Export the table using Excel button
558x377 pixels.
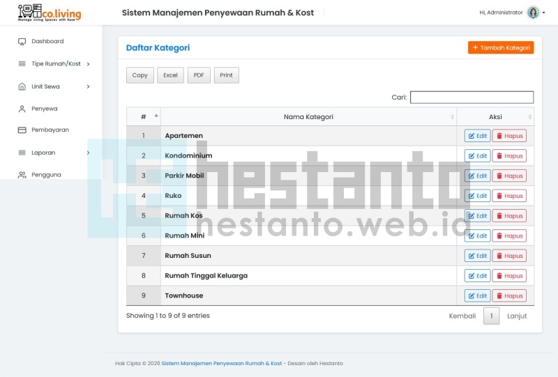(170, 75)
